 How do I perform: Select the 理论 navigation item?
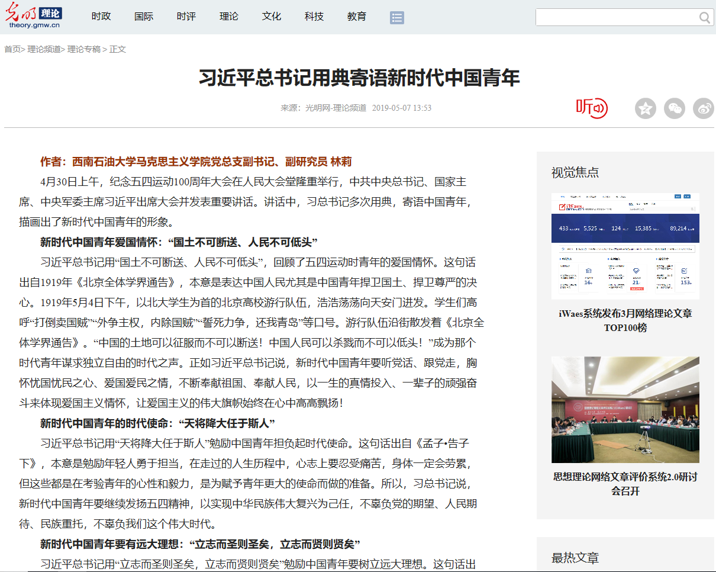click(229, 17)
